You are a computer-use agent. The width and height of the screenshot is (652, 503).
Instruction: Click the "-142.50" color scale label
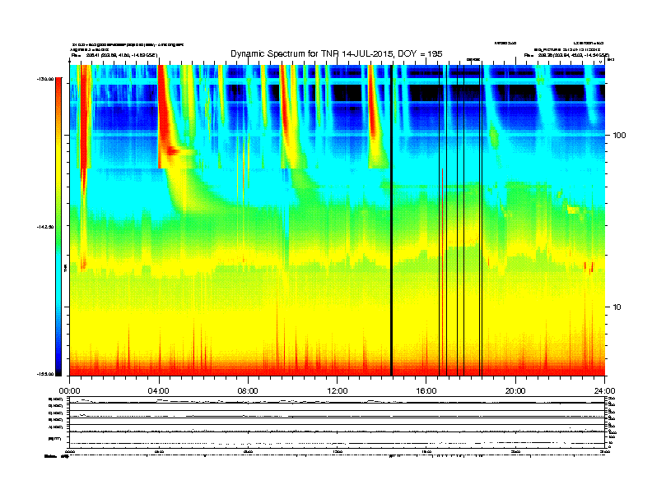tap(45, 227)
